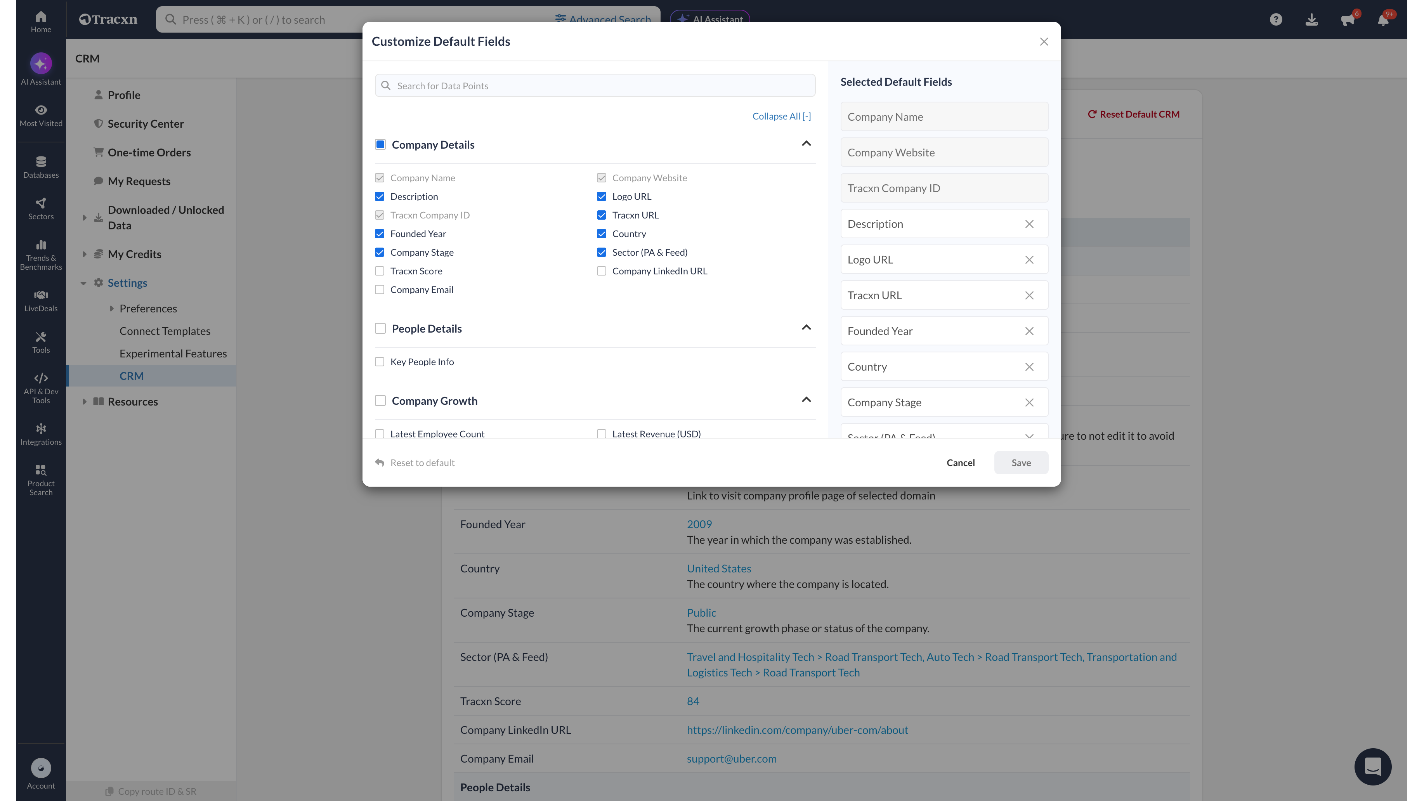Screen dimensions: 1424x801
Task: Open AI Assistant from the left sidebar
Action: [x=41, y=69]
